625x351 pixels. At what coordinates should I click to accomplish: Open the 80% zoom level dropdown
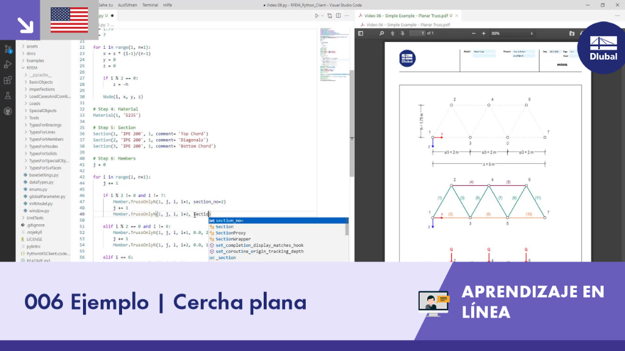coord(512,34)
